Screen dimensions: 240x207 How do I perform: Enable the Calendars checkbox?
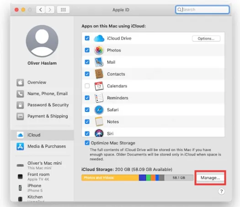click(87, 86)
